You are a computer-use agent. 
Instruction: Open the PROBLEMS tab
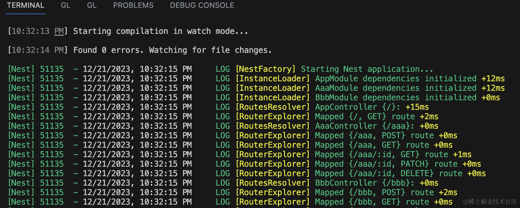(133, 5)
